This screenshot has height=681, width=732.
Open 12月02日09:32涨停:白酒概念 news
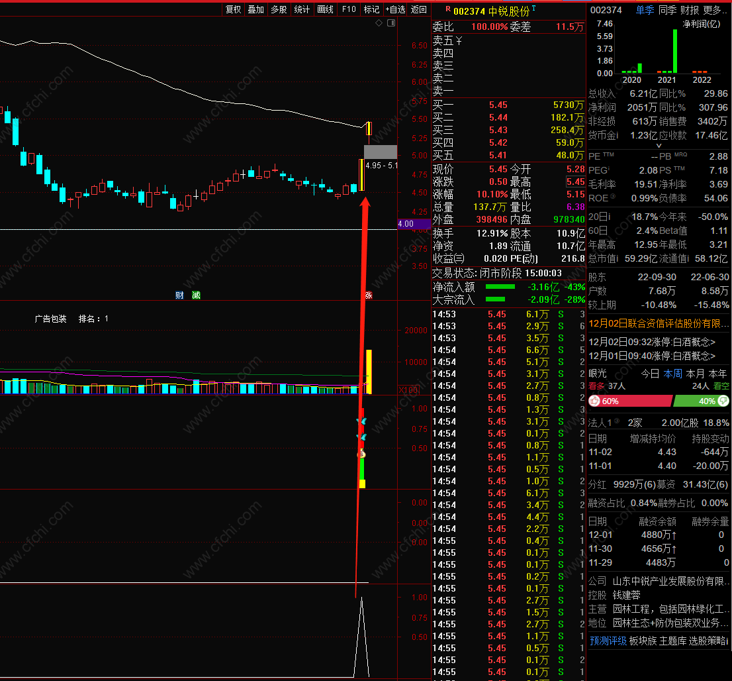click(x=652, y=342)
